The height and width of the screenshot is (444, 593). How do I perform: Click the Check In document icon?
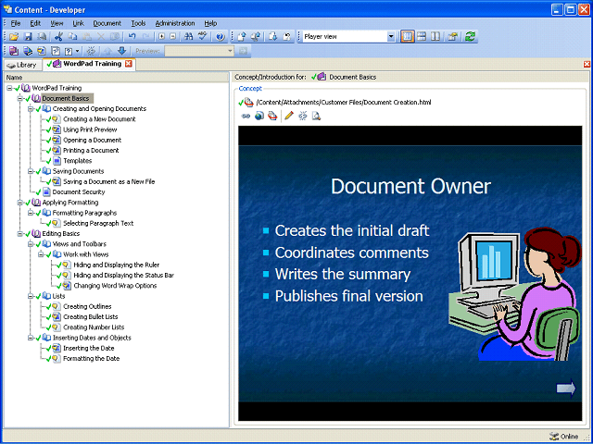click(242, 37)
